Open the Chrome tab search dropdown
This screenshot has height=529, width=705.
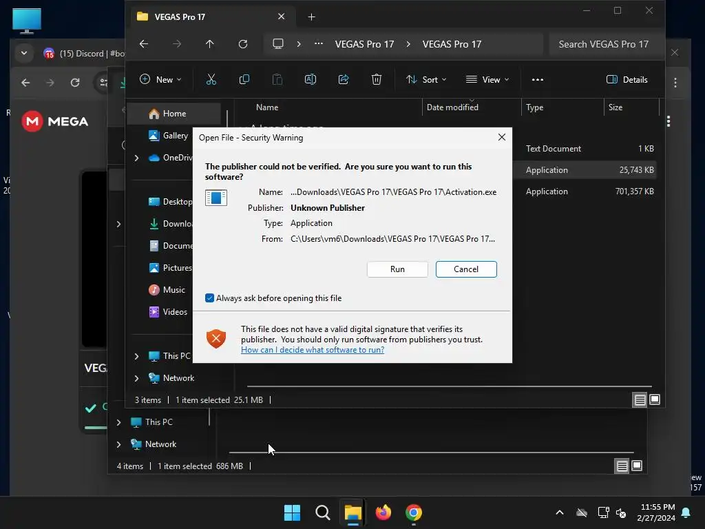24,53
